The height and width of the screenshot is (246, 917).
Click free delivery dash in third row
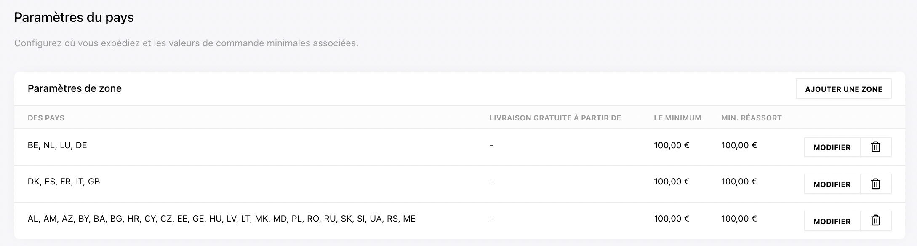[491, 219]
